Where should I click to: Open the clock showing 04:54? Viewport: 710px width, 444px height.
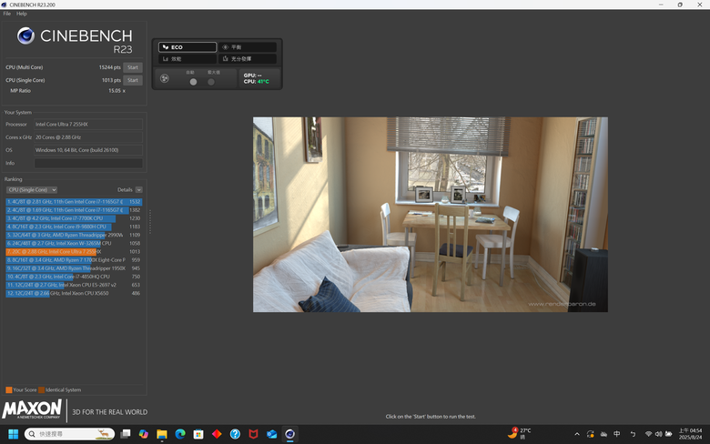[690, 434]
